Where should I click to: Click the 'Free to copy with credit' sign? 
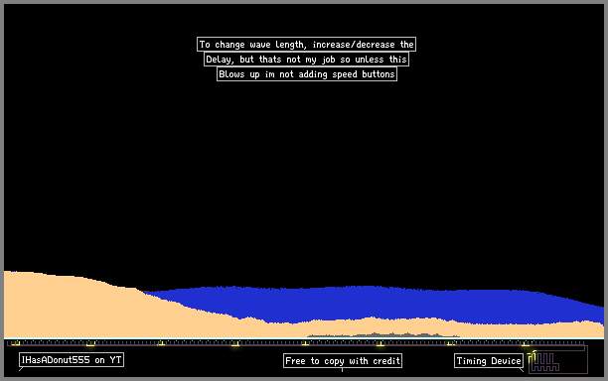click(343, 361)
